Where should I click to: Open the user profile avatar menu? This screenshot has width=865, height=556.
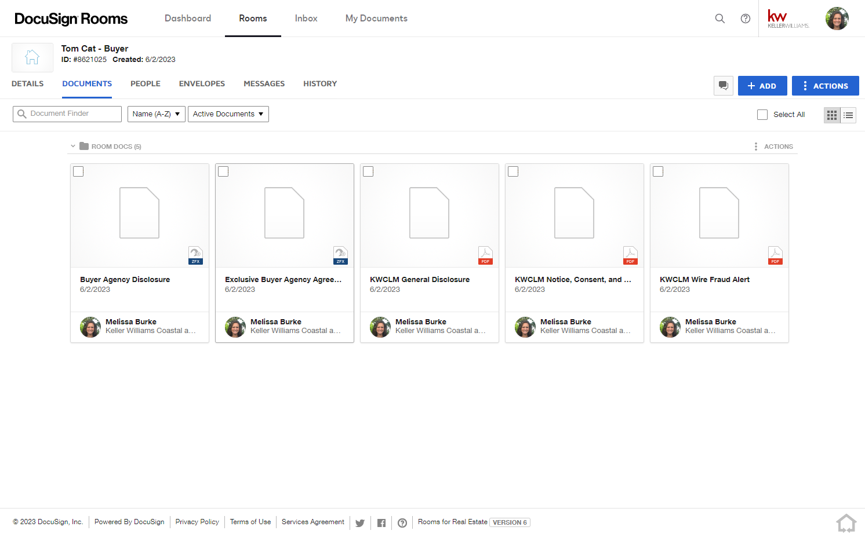pos(837,19)
